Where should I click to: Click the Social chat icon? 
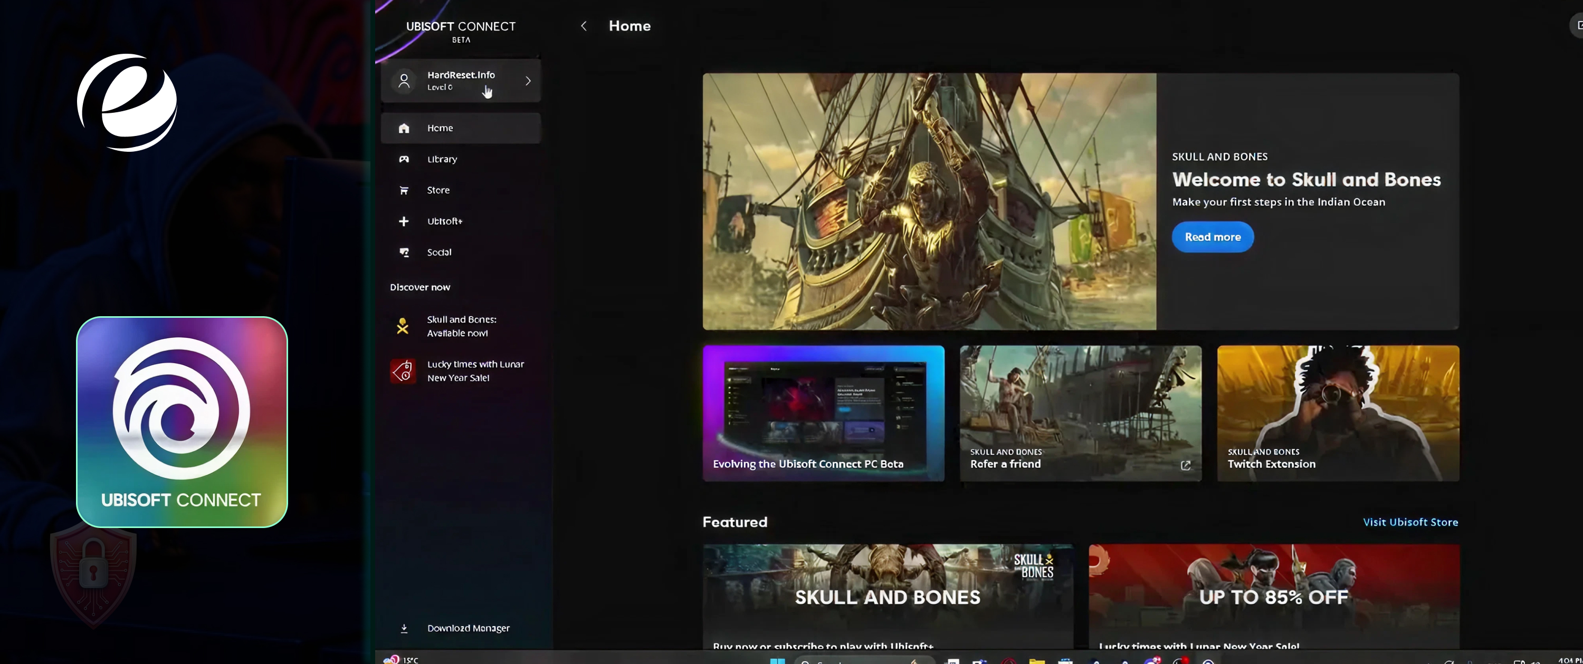pyautogui.click(x=404, y=252)
